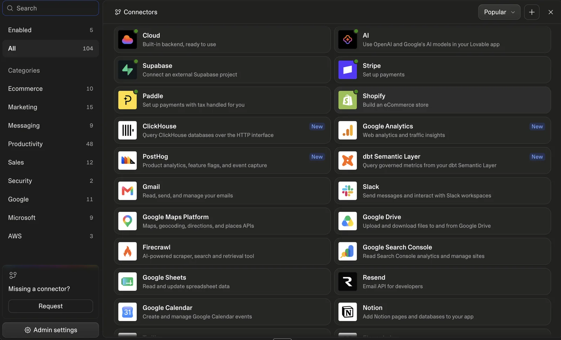Filter by Security category
Image resolution: width=561 pixels, height=340 pixels.
[50, 181]
